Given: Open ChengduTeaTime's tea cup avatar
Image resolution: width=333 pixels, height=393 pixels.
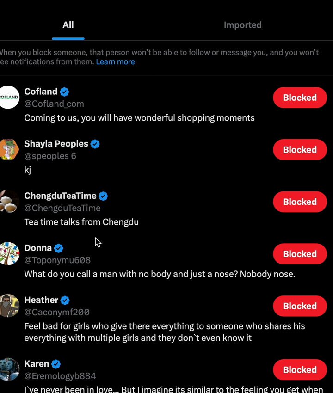Looking at the screenshot, I should coord(9,202).
